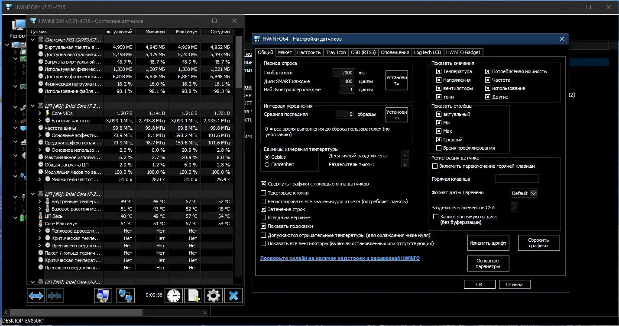The image size is (619, 326).
Task: Click the shrink-layout inward arrows icon
Action: 55,296
